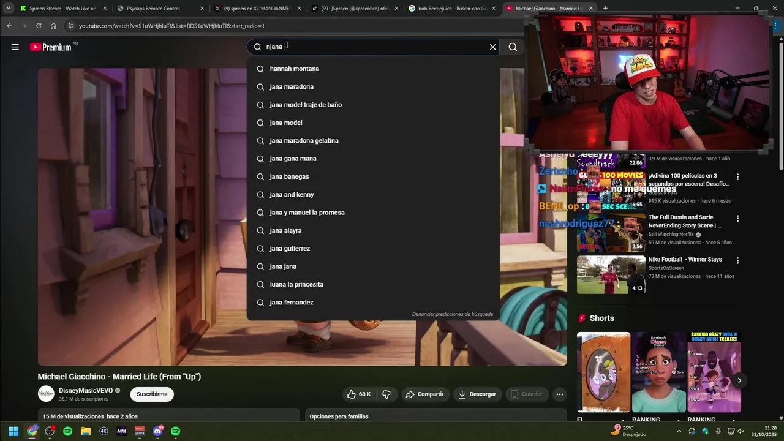
Task: Pick the 'luana la princesita' suggestion
Action: click(373, 284)
